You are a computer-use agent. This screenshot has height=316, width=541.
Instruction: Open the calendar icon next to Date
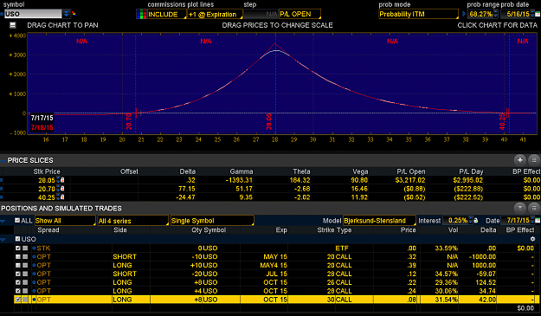tap(538, 221)
